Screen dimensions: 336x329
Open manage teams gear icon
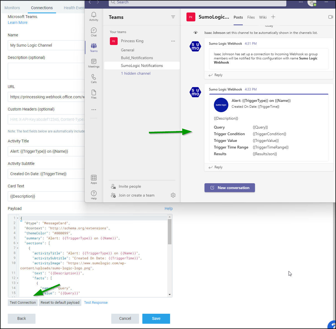pos(173,195)
